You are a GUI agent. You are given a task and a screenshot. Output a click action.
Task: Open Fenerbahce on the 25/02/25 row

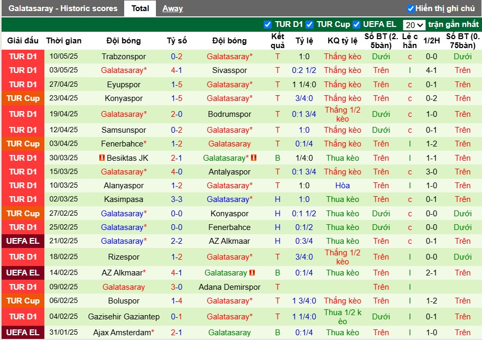tap(229, 227)
